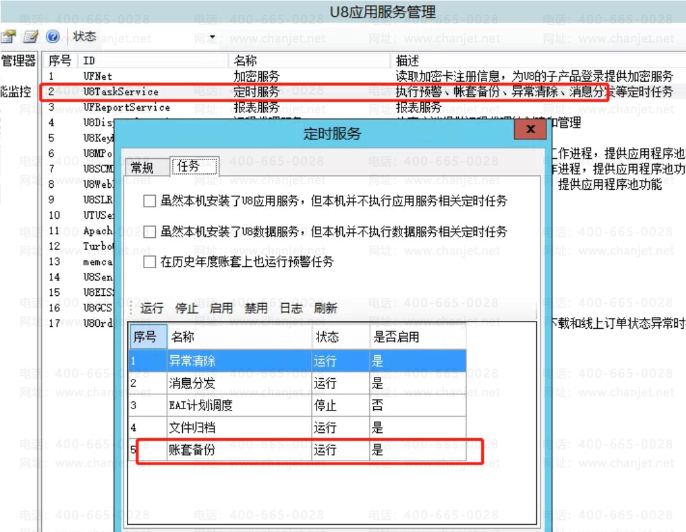The width and height of the screenshot is (686, 532).
Task: Click the 停止 status of EAI计划调度
Action: pos(325,405)
